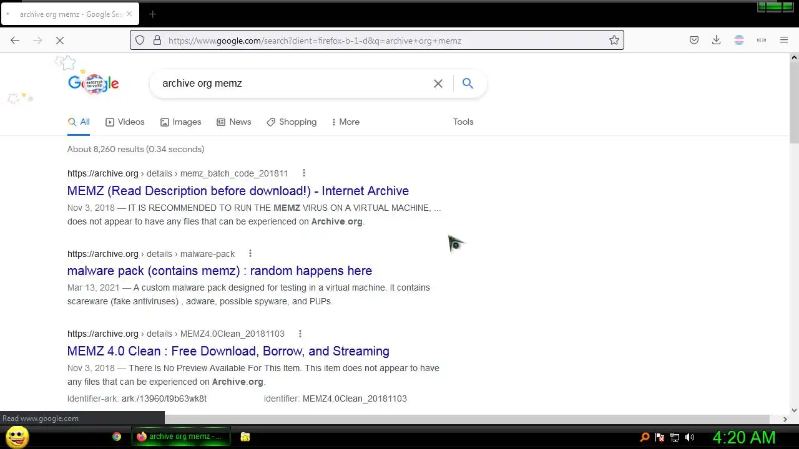Click the radio-wave extension icon

tap(762, 41)
